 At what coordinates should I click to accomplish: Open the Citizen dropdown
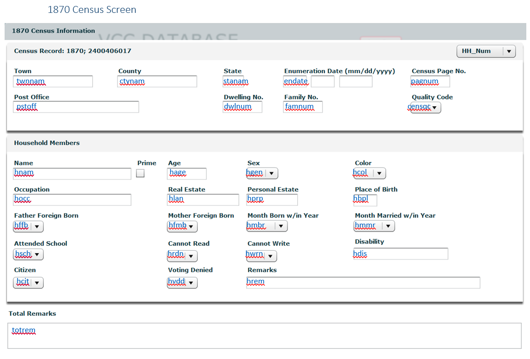(x=29, y=283)
